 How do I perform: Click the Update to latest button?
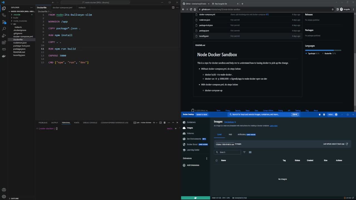click(202, 114)
